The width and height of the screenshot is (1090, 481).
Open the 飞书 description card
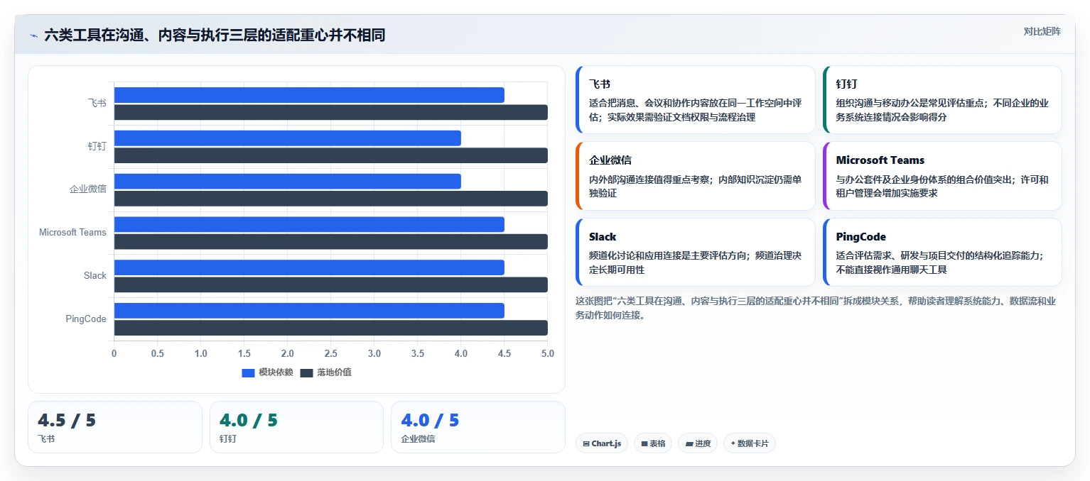[x=696, y=100]
